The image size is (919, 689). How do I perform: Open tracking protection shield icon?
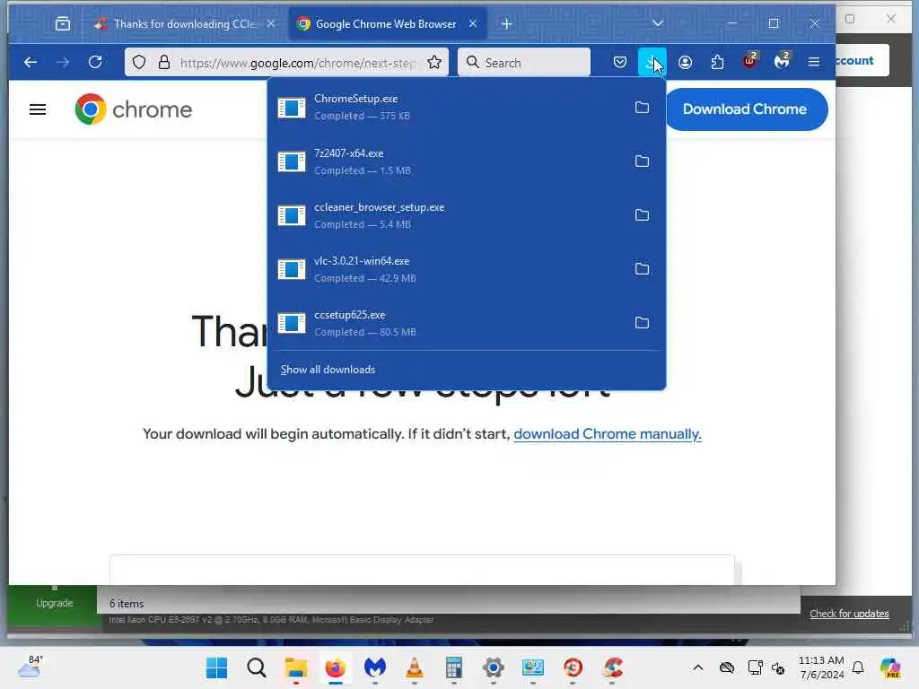click(x=139, y=62)
